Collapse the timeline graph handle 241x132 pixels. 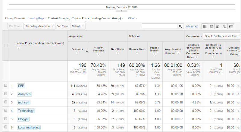[121, 11]
